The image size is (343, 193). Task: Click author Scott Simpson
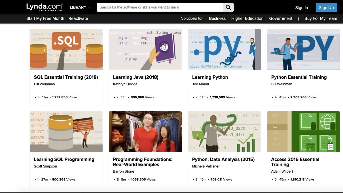(x=45, y=166)
